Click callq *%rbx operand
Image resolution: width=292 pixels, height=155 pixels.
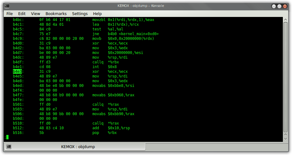point(113,62)
